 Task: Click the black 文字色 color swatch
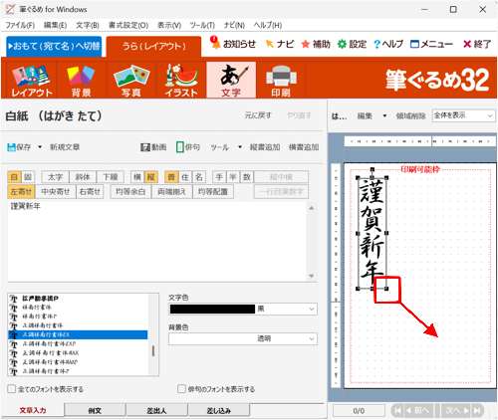pyautogui.click(x=212, y=310)
